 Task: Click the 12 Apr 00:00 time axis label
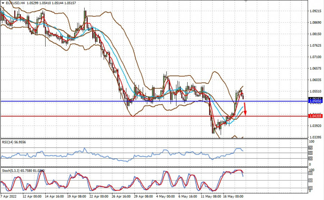(x=32, y=196)
